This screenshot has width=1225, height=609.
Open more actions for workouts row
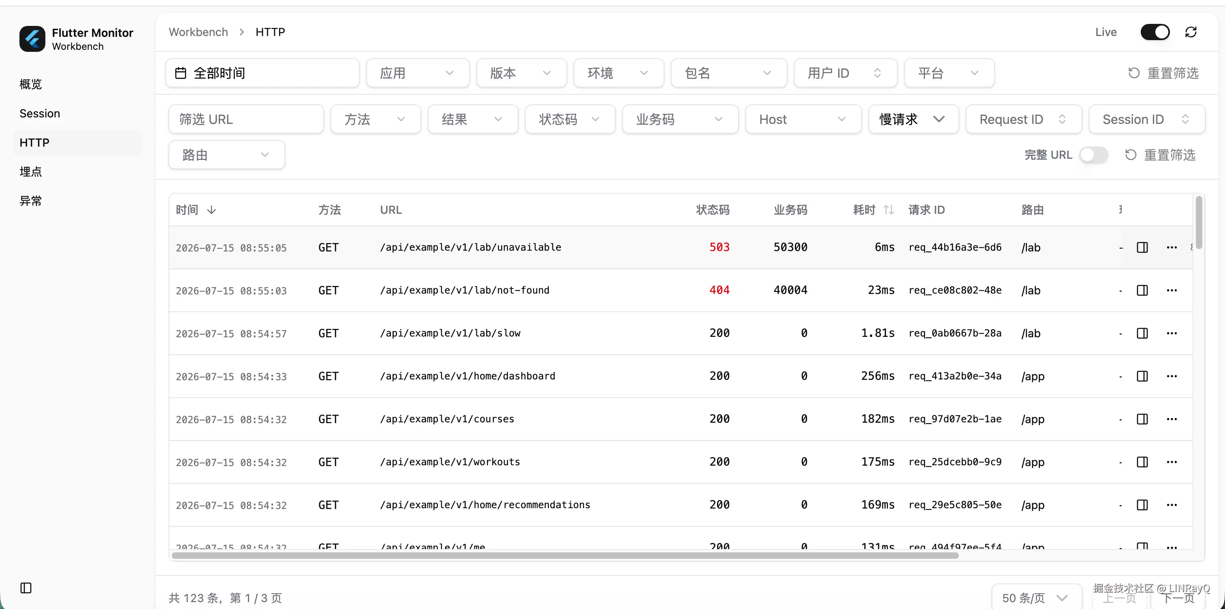coord(1172,462)
